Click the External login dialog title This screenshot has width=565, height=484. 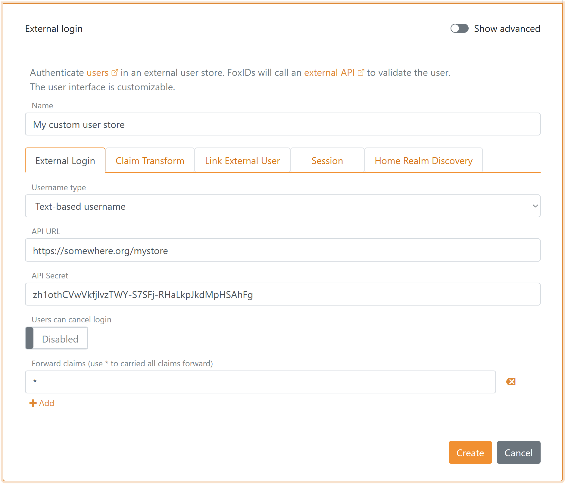(x=54, y=29)
